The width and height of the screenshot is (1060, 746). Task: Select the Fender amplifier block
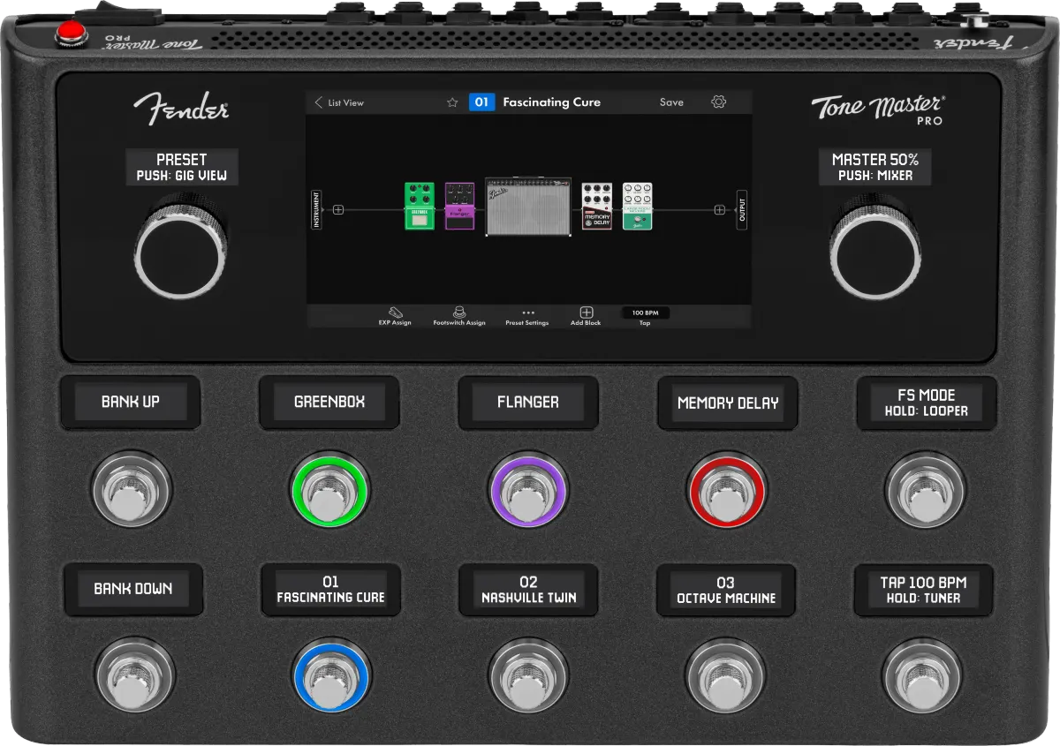(527, 207)
